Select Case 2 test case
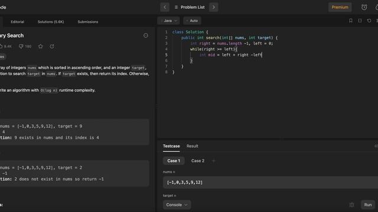The image size is (378, 212). pyautogui.click(x=198, y=161)
